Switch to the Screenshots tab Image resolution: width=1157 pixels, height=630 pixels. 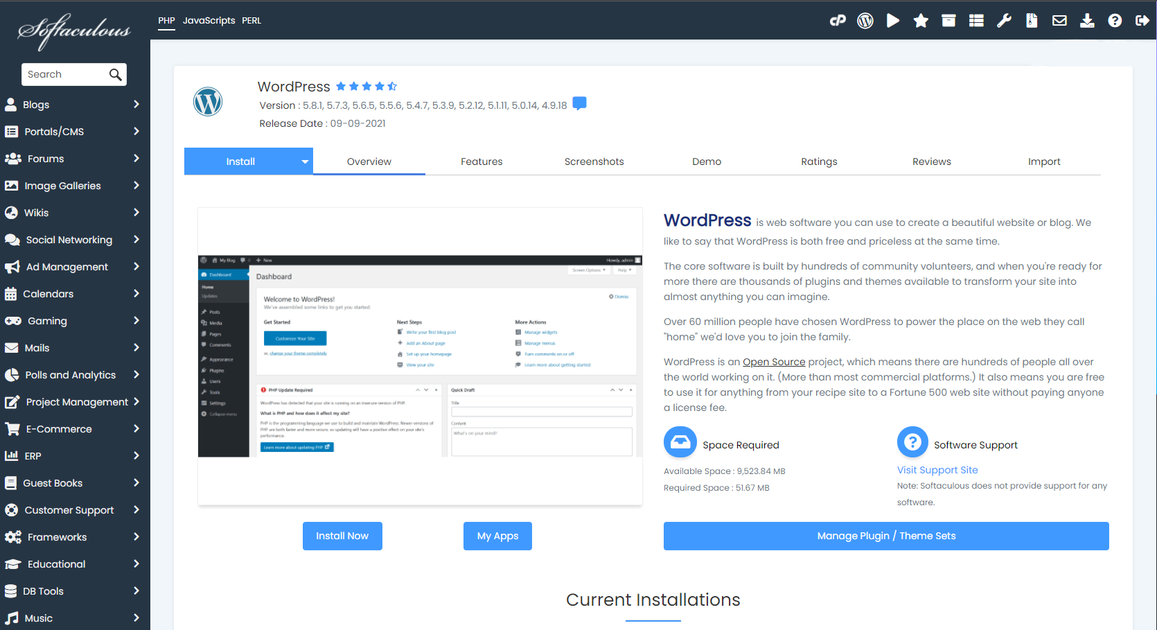(x=594, y=161)
